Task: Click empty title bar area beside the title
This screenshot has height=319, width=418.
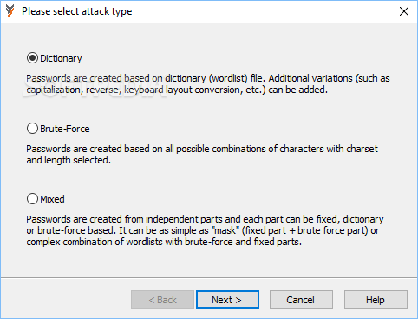Action: coord(260,11)
